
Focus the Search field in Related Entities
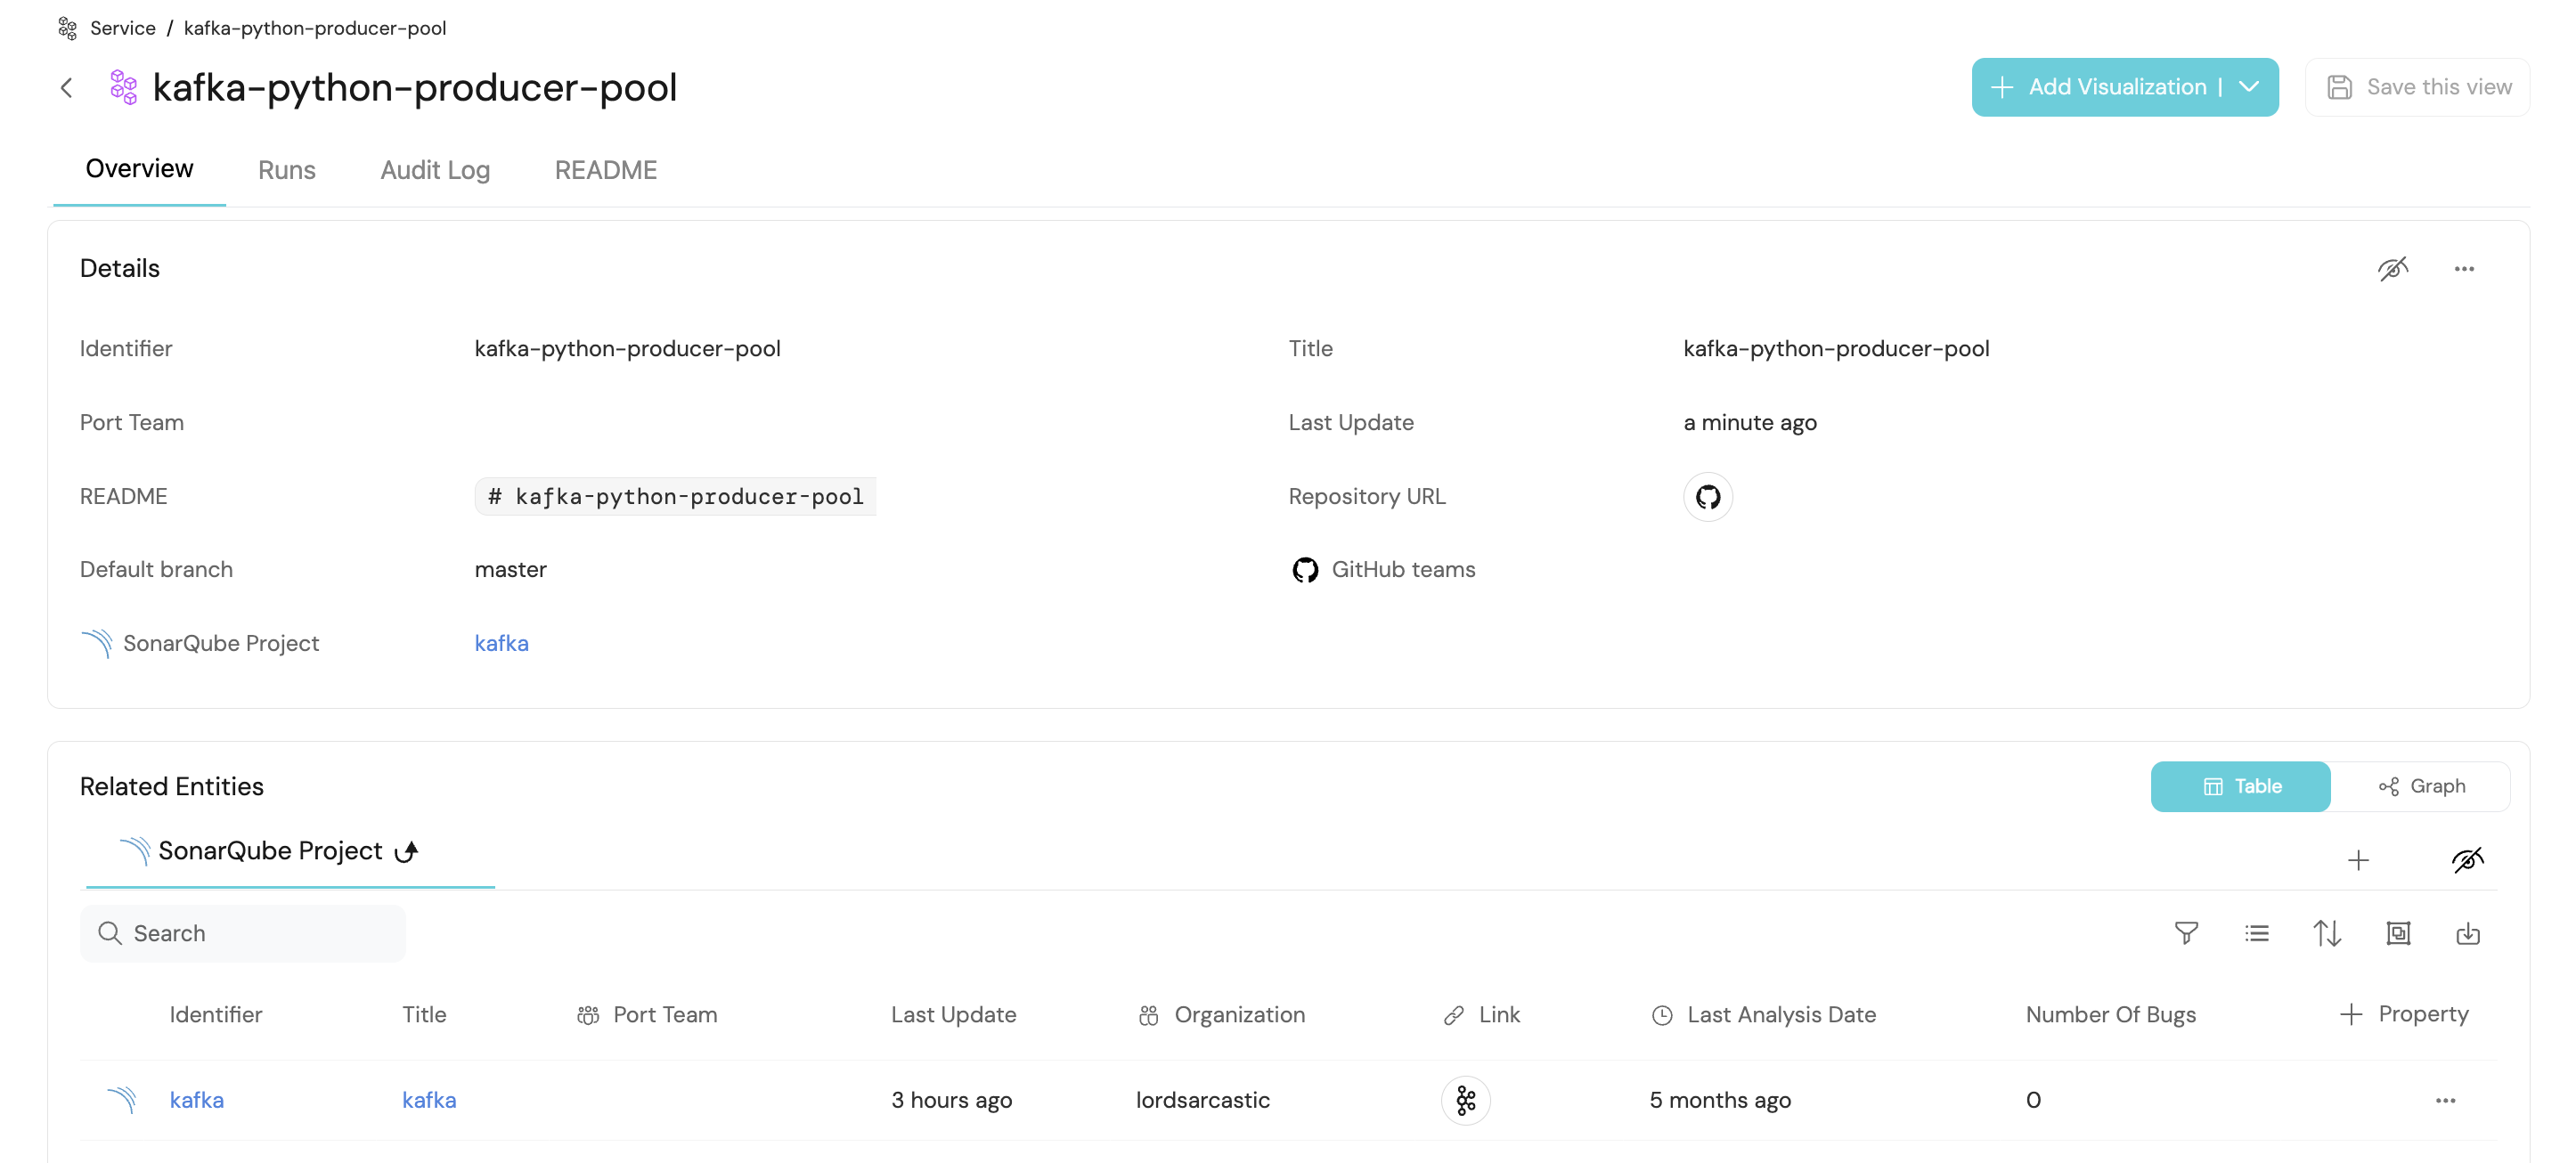tap(243, 933)
